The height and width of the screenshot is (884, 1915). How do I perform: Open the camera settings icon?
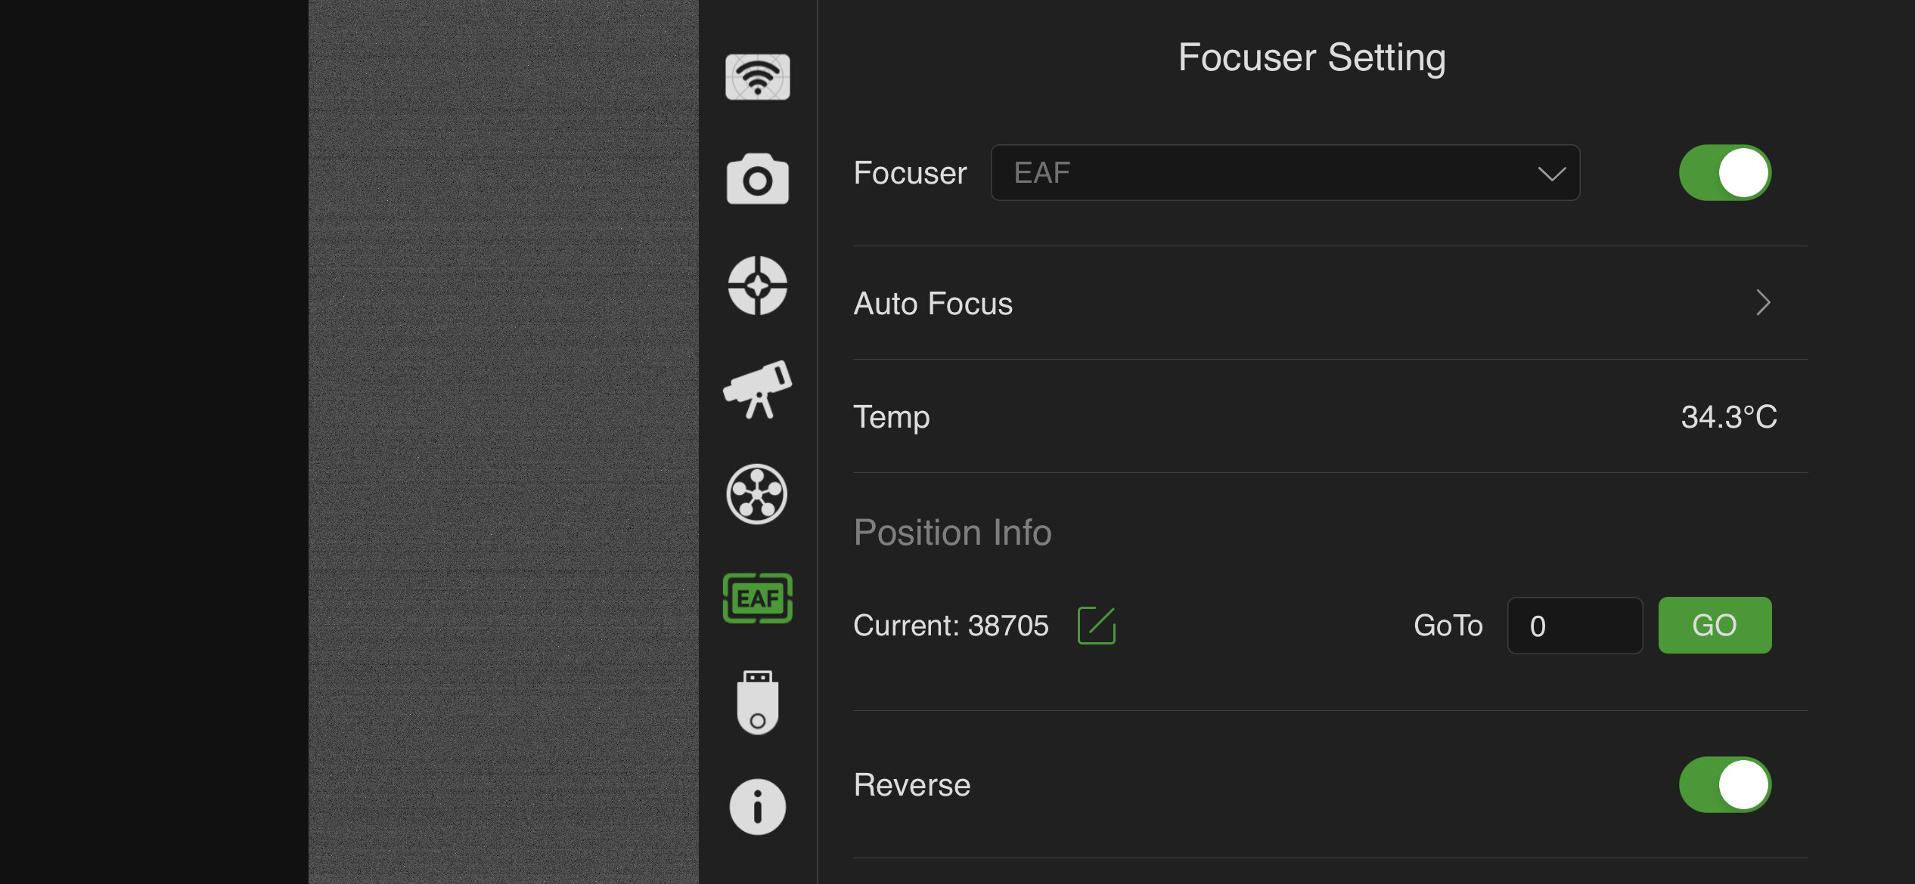tap(757, 180)
